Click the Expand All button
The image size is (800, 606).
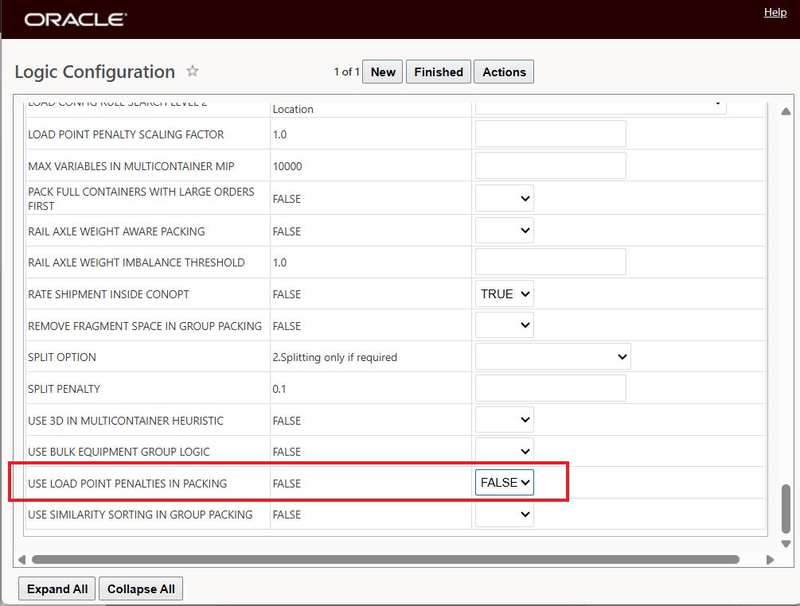coord(57,589)
